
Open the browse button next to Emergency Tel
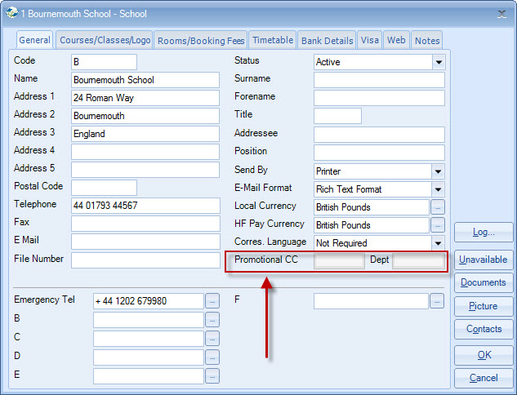pyautogui.click(x=212, y=301)
